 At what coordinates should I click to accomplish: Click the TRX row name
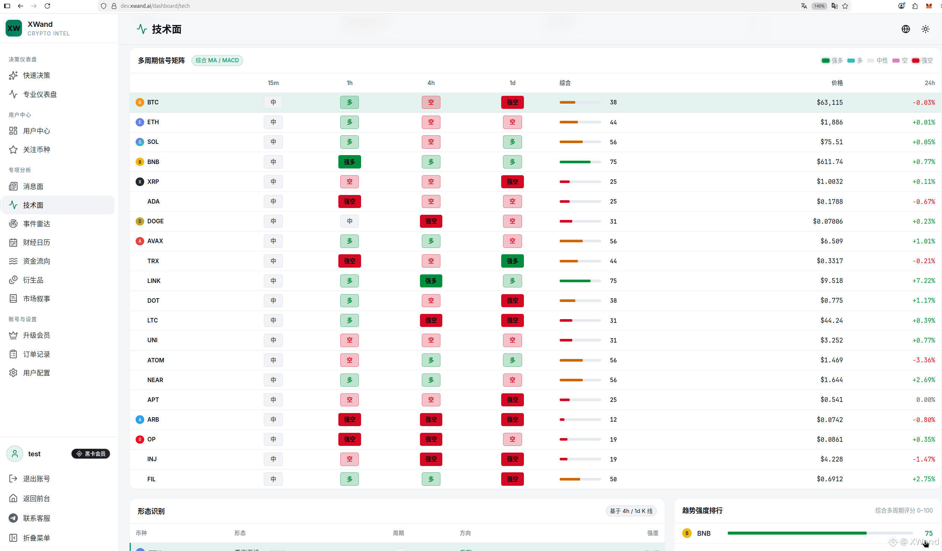point(153,261)
